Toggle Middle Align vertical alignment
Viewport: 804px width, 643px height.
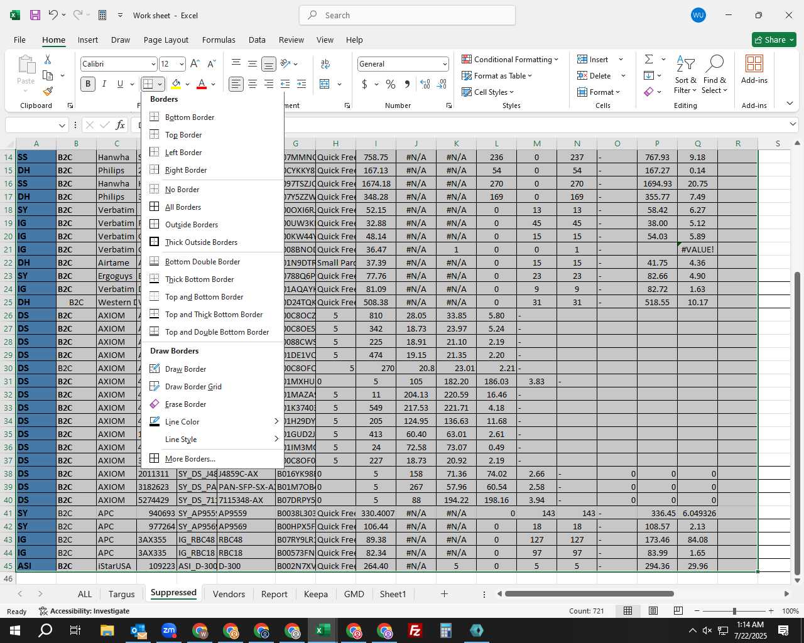(253, 63)
